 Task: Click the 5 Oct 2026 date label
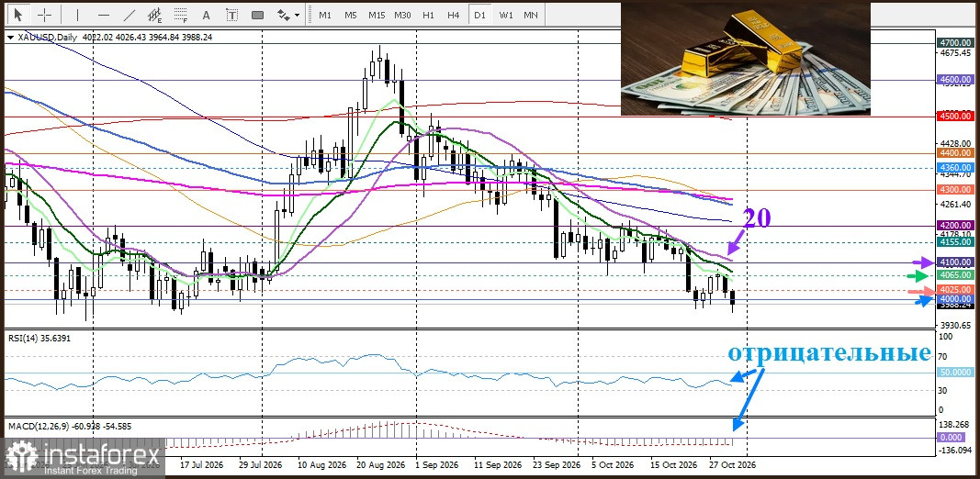613,465
